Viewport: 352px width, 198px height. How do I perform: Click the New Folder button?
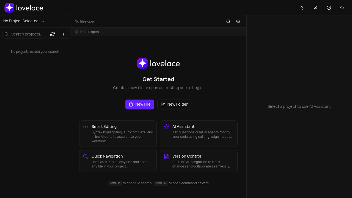(174, 105)
